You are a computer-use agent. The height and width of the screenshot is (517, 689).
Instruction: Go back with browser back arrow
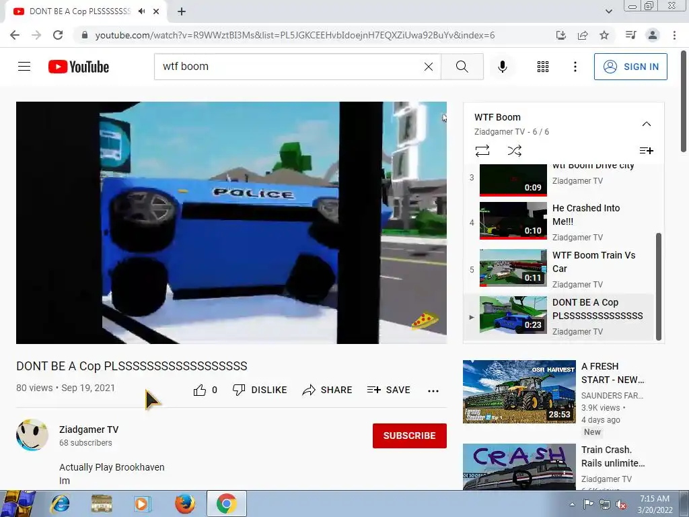15,35
